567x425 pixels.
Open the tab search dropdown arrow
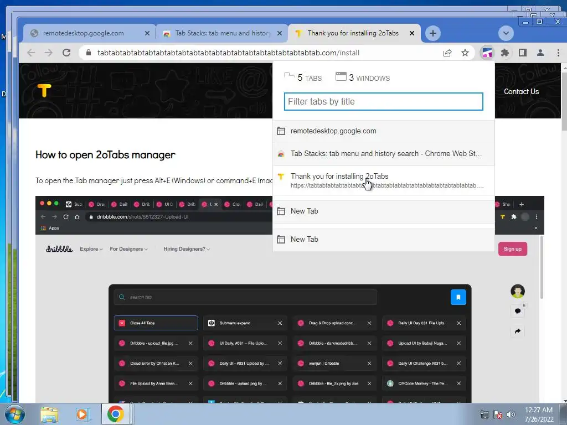[506, 33]
